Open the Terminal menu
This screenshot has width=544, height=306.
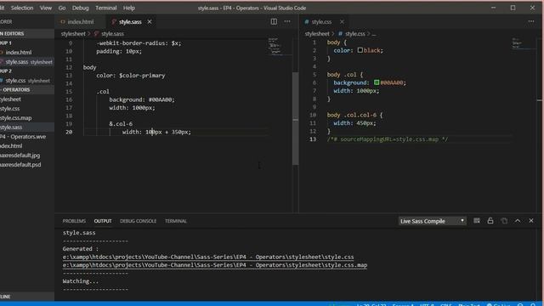click(105, 8)
